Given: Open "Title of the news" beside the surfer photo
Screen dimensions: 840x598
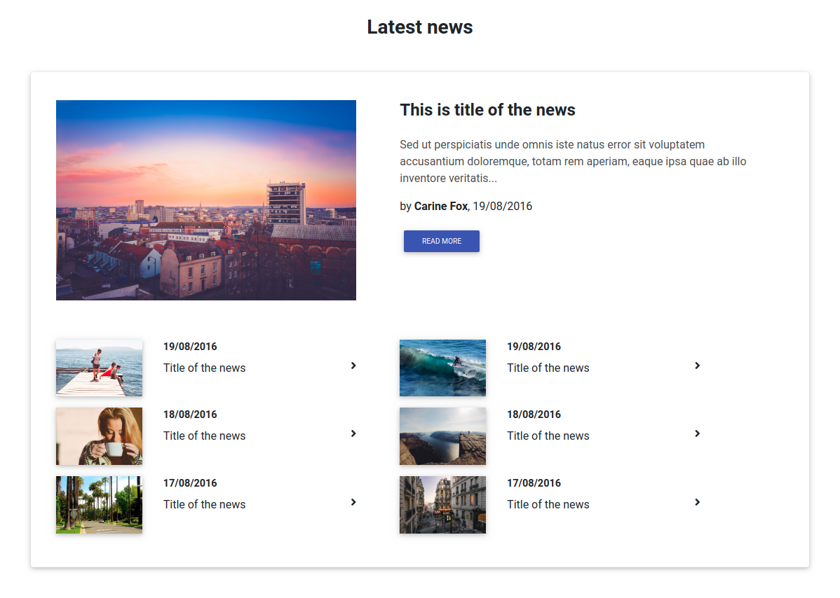Looking at the screenshot, I should pyautogui.click(x=548, y=368).
